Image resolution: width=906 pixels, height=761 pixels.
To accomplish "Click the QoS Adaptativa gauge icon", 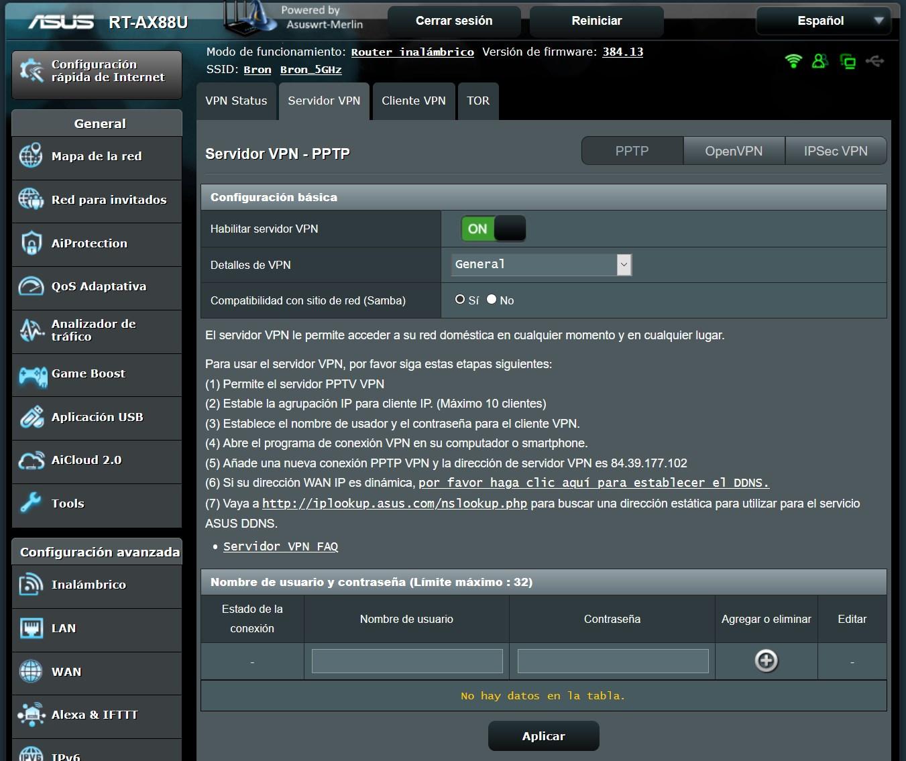I will coord(31,286).
